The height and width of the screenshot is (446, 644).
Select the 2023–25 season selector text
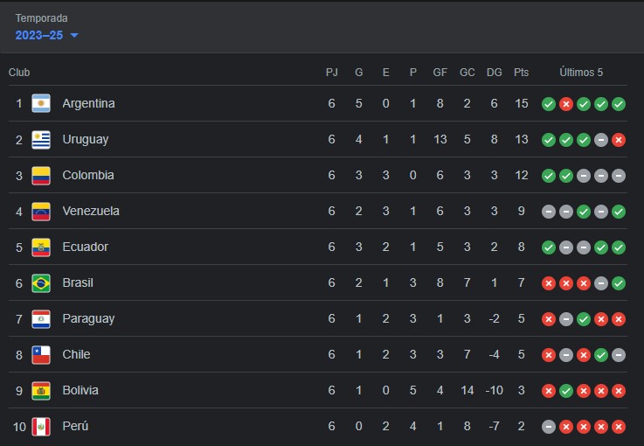39,35
